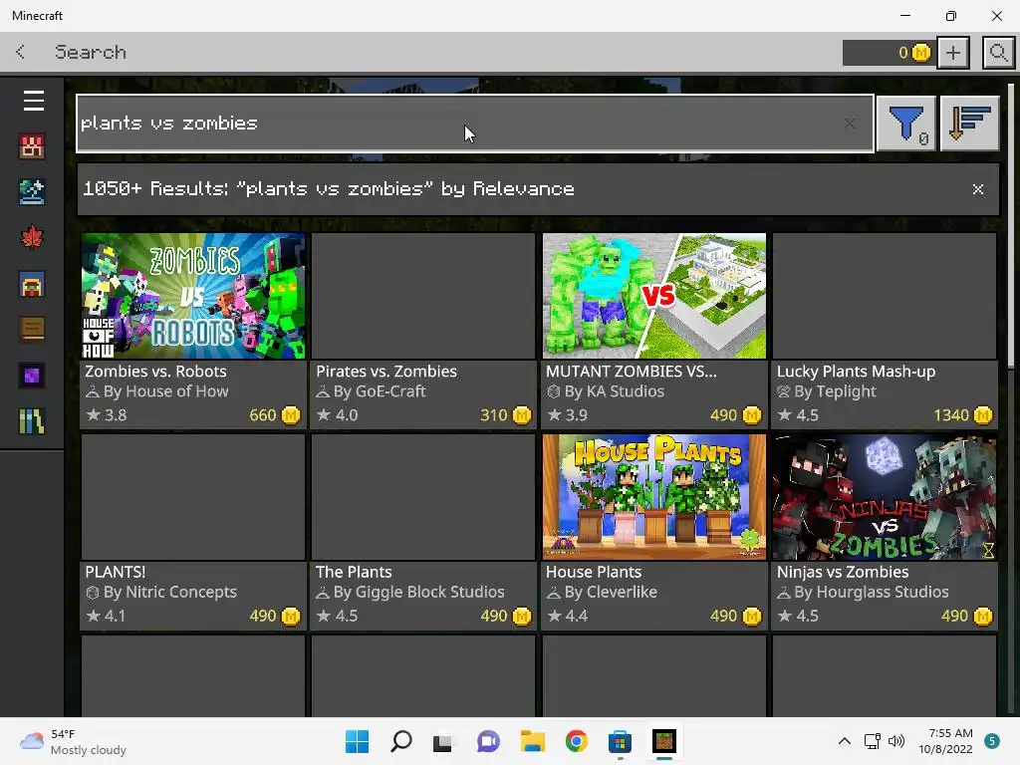This screenshot has height=765, width=1020.
Task: Click By Giggle Block Studios creator text
Action: click(x=418, y=592)
